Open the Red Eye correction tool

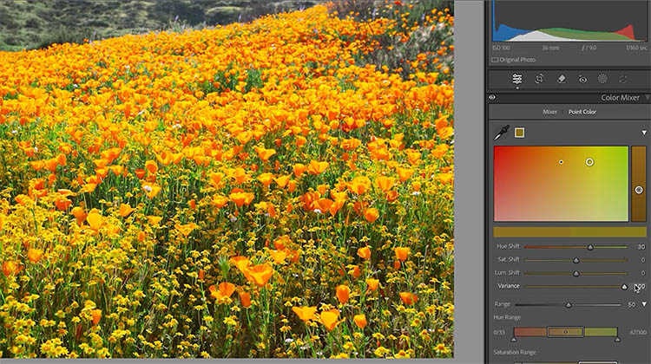point(582,79)
